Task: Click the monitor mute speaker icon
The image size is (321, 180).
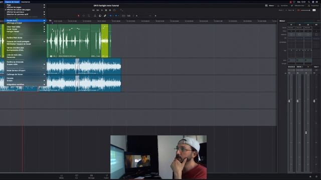Action: [298, 10]
